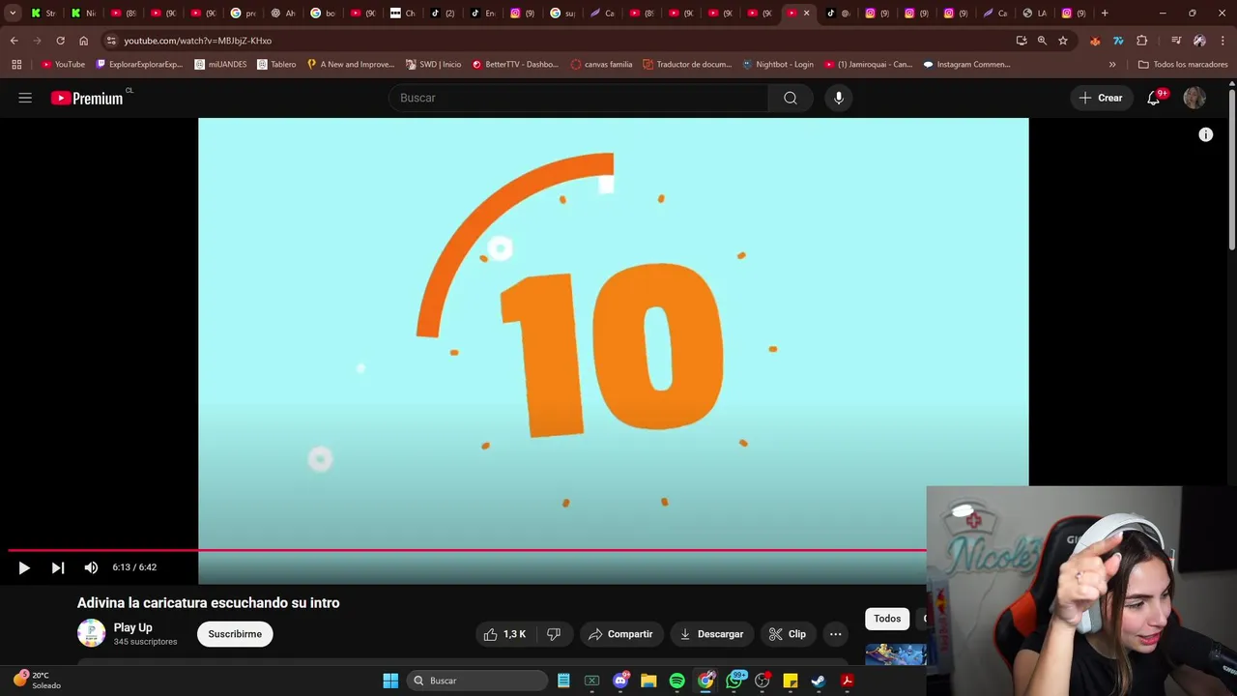1237x696 pixels.
Task: Switch to the tab labeled Ni
Action: pyautogui.click(x=83, y=14)
